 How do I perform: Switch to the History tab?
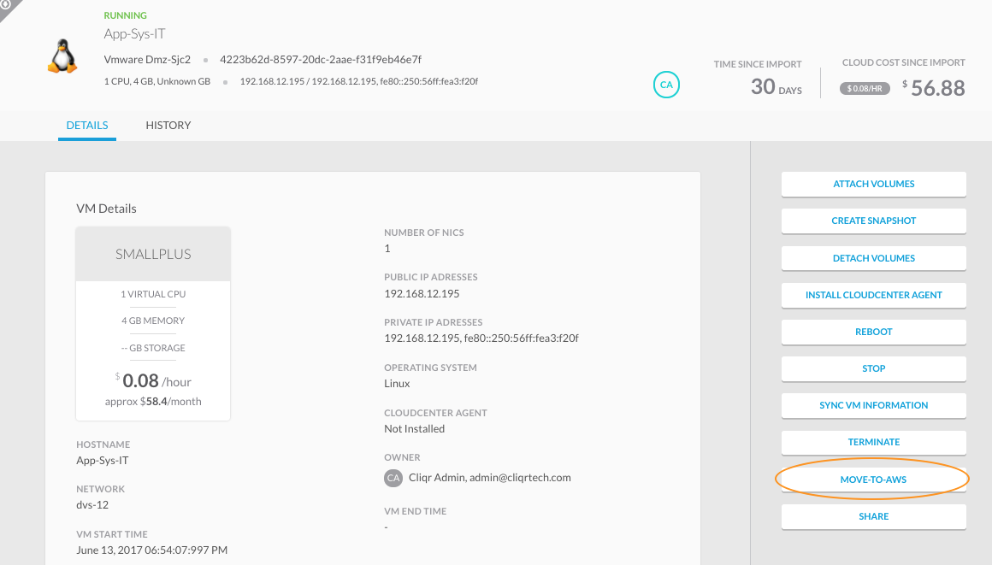pyautogui.click(x=168, y=126)
